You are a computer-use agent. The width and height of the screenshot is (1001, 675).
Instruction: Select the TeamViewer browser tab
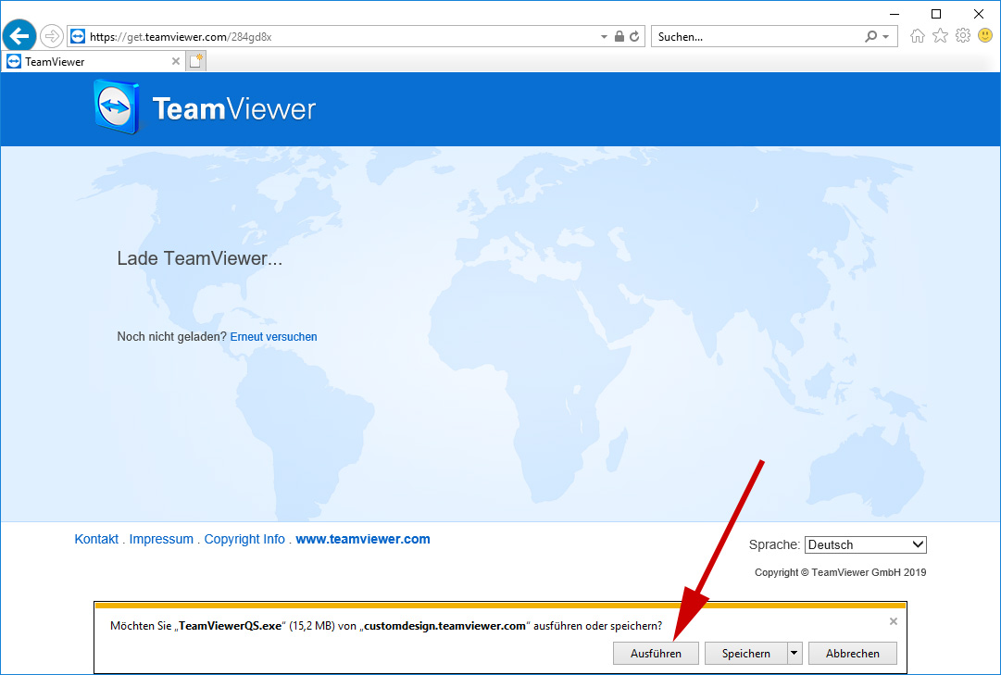tap(94, 61)
